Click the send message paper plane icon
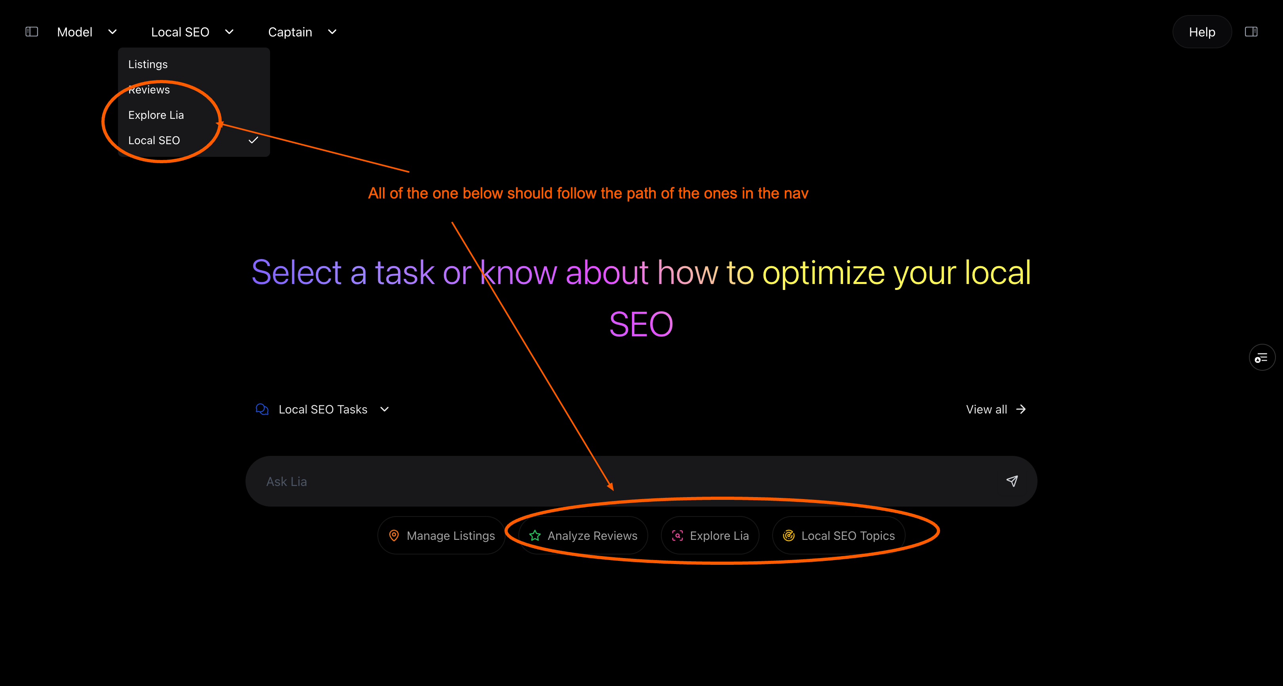 point(1012,481)
